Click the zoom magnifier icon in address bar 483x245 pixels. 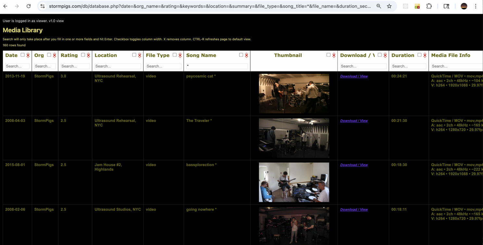(379, 6)
